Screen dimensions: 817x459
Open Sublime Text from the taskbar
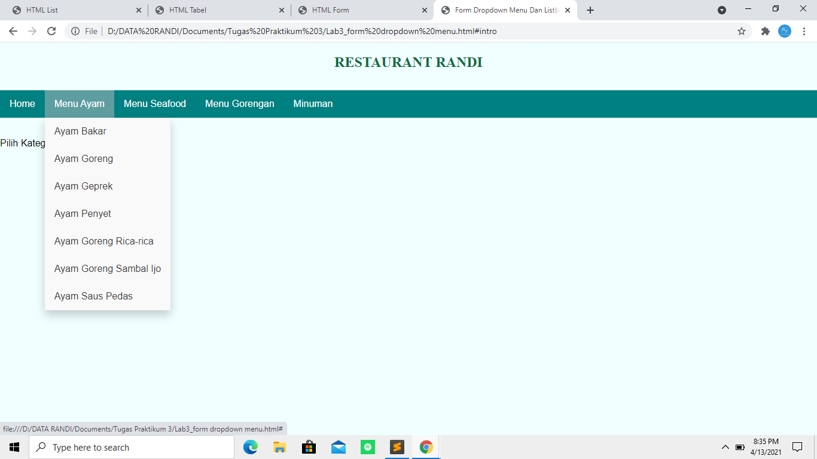tap(397, 446)
